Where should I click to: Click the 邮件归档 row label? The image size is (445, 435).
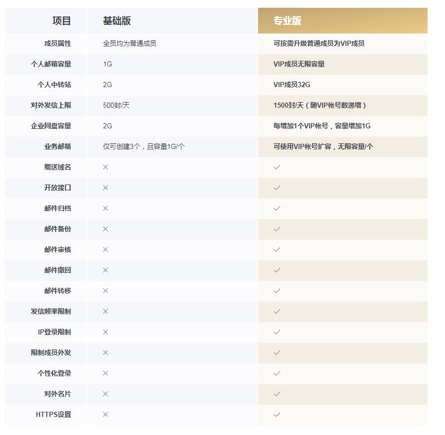pyautogui.click(x=58, y=208)
